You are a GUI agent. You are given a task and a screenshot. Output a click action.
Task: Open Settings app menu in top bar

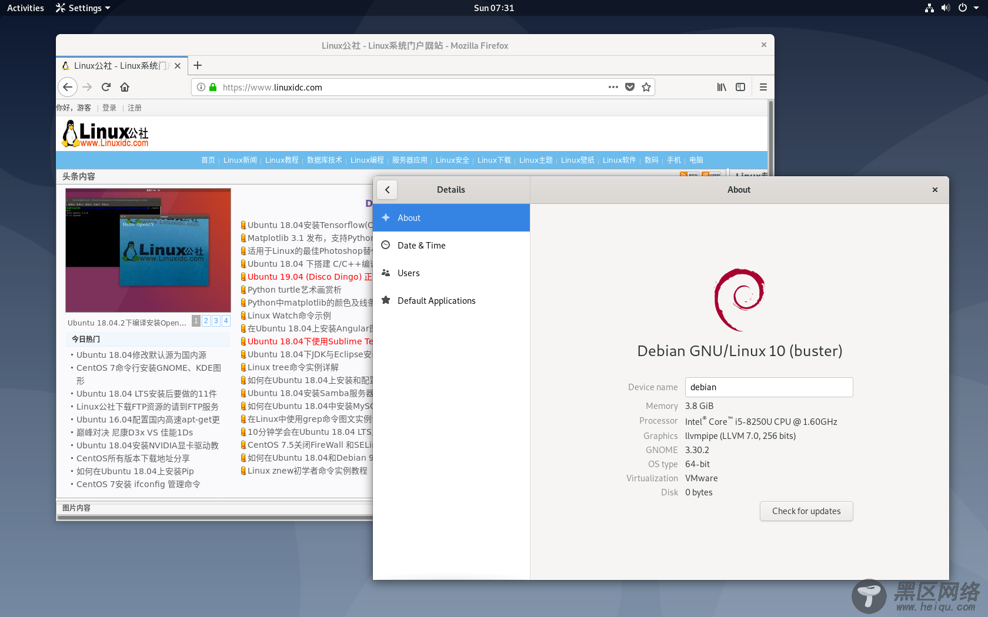coord(83,8)
